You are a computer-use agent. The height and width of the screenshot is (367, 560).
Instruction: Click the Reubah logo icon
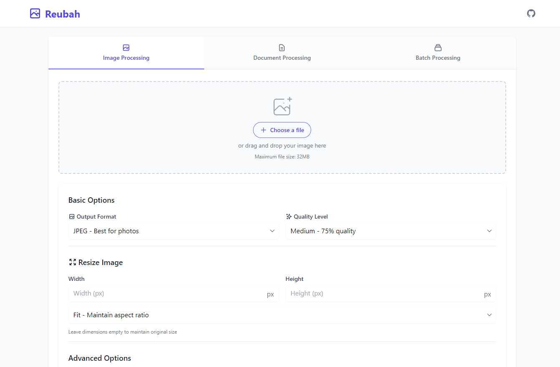(35, 13)
